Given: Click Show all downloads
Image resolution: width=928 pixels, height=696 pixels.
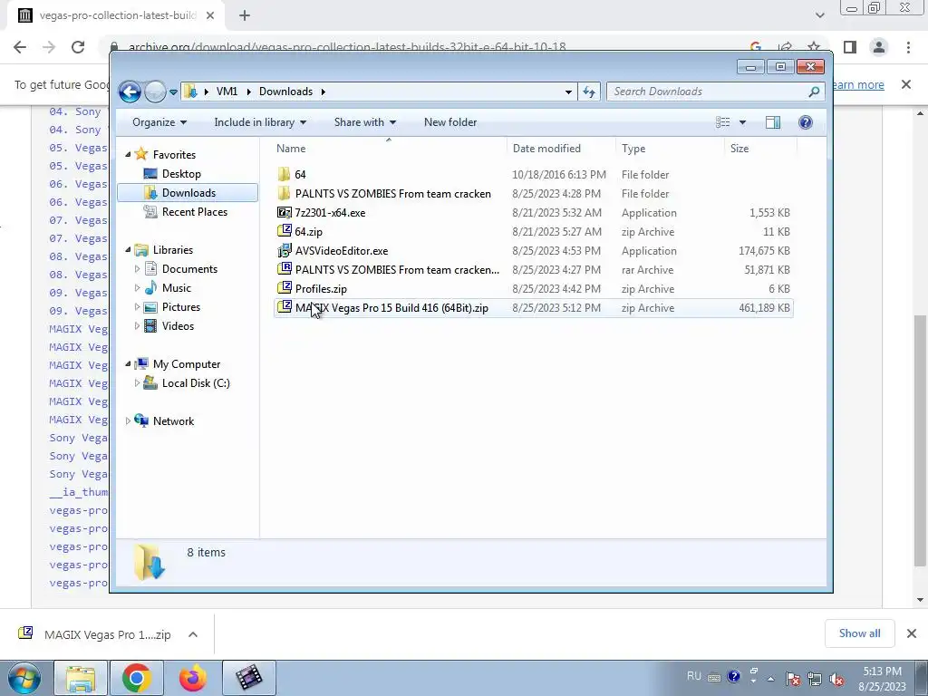Looking at the screenshot, I should click(859, 633).
